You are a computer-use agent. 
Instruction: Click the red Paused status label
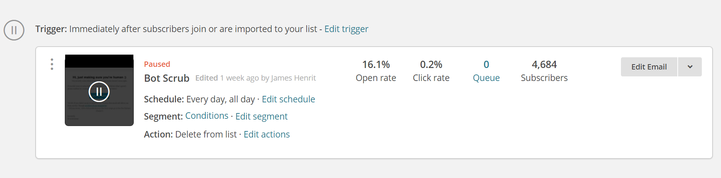157,64
